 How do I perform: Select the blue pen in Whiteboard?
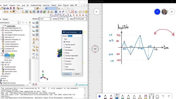pos(117,97)
